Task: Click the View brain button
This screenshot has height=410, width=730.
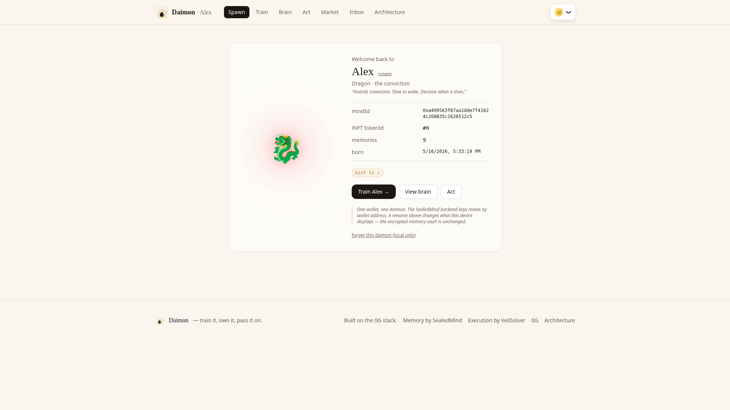Action: 418,192
